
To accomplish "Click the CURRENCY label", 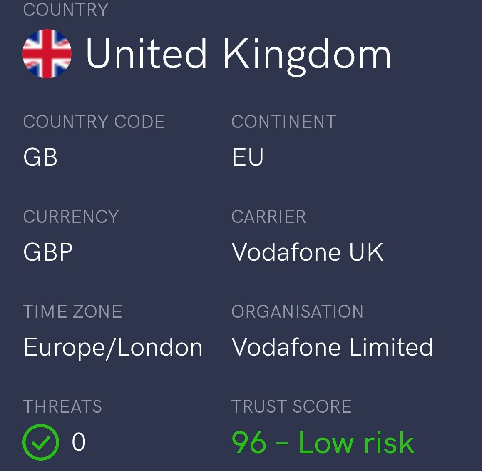I will (71, 217).
